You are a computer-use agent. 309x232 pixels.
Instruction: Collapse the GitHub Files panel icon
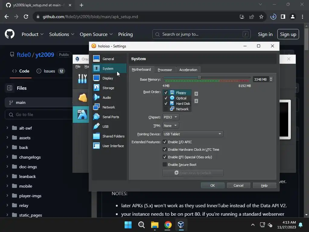click(10, 88)
